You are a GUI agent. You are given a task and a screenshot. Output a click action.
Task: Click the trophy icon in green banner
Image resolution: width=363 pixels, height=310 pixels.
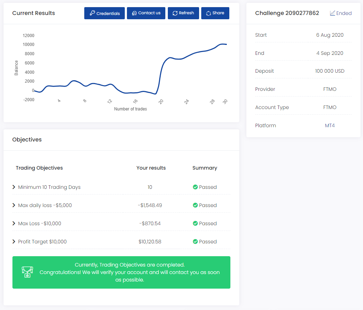pos(27,272)
